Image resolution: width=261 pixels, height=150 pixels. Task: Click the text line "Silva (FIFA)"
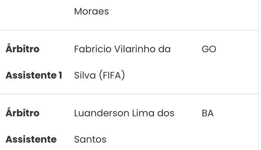pyautogui.click(x=99, y=76)
